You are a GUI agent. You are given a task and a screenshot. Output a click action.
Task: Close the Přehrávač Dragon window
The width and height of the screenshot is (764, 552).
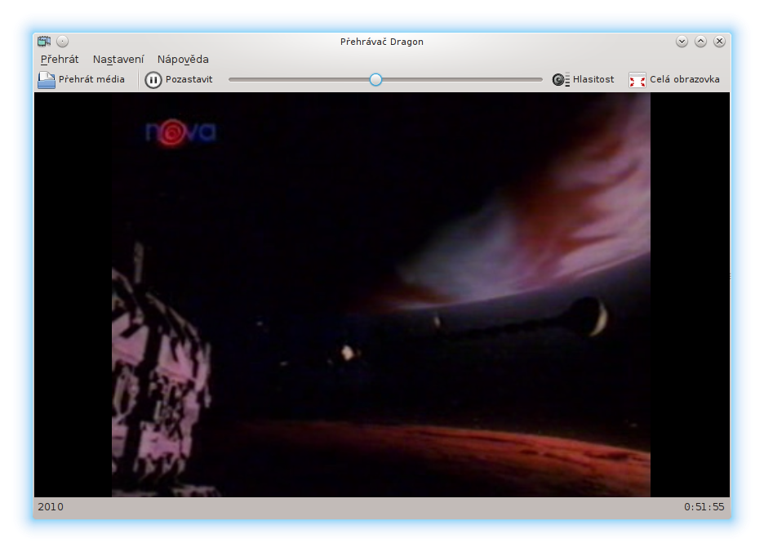click(x=719, y=42)
